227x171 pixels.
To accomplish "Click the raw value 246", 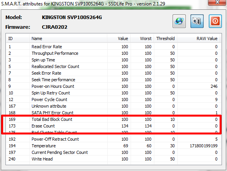I will pyautogui.click(x=214, y=86).
